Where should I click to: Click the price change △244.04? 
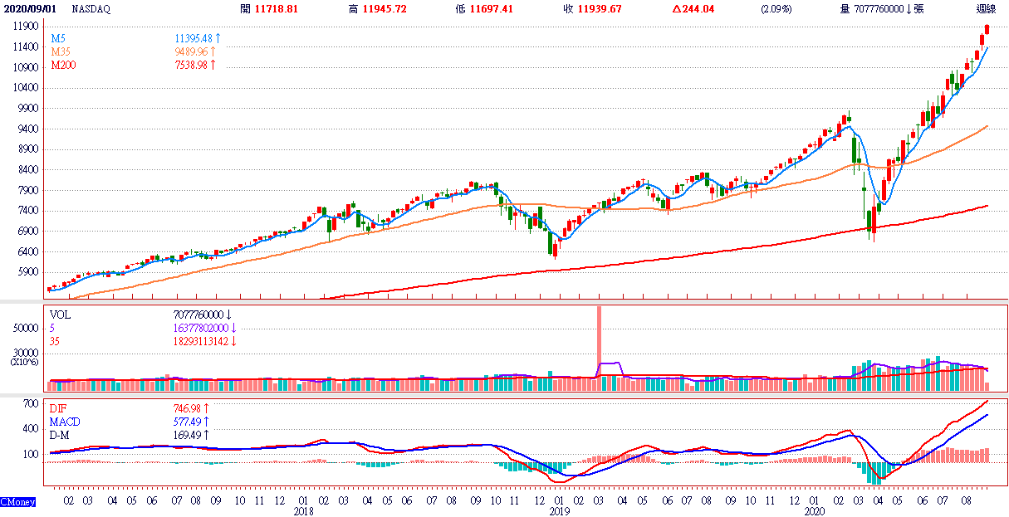pyautogui.click(x=695, y=9)
